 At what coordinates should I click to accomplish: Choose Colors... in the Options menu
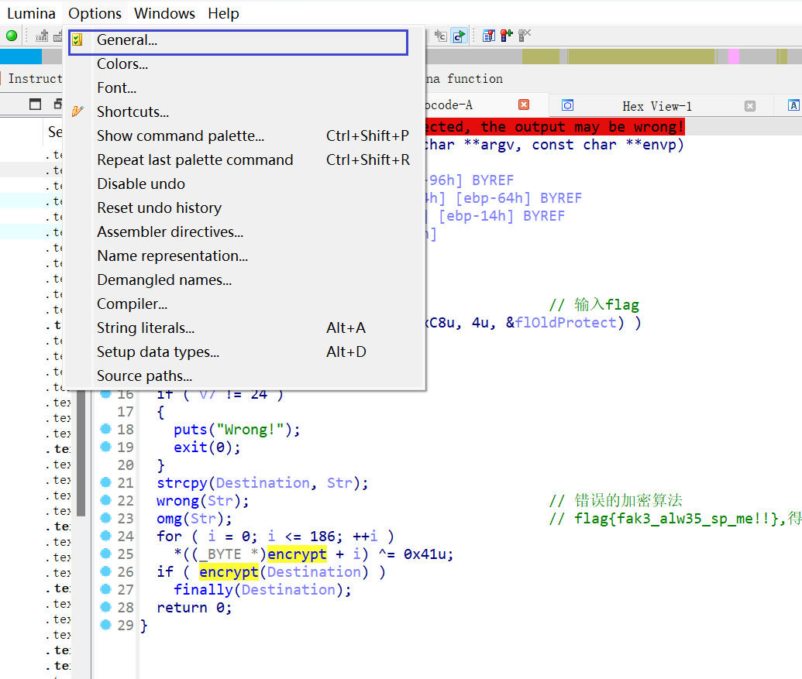tap(122, 64)
